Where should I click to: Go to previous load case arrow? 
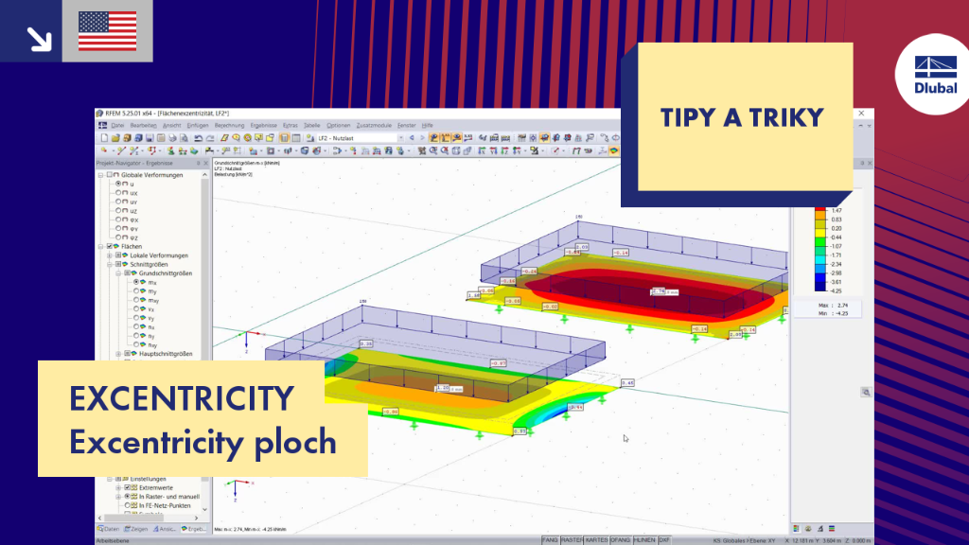point(413,138)
